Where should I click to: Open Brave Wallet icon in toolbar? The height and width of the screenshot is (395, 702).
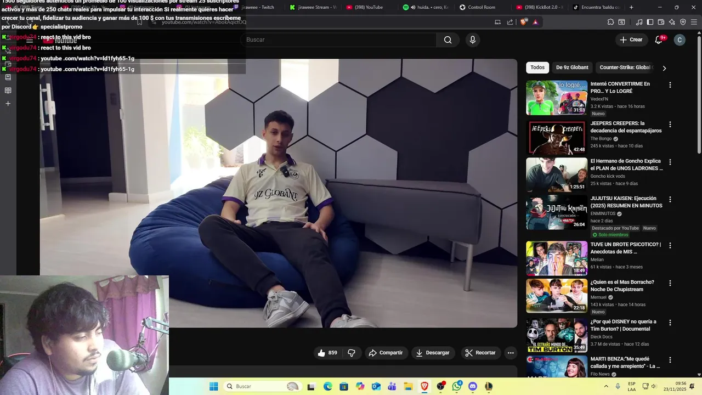661,22
